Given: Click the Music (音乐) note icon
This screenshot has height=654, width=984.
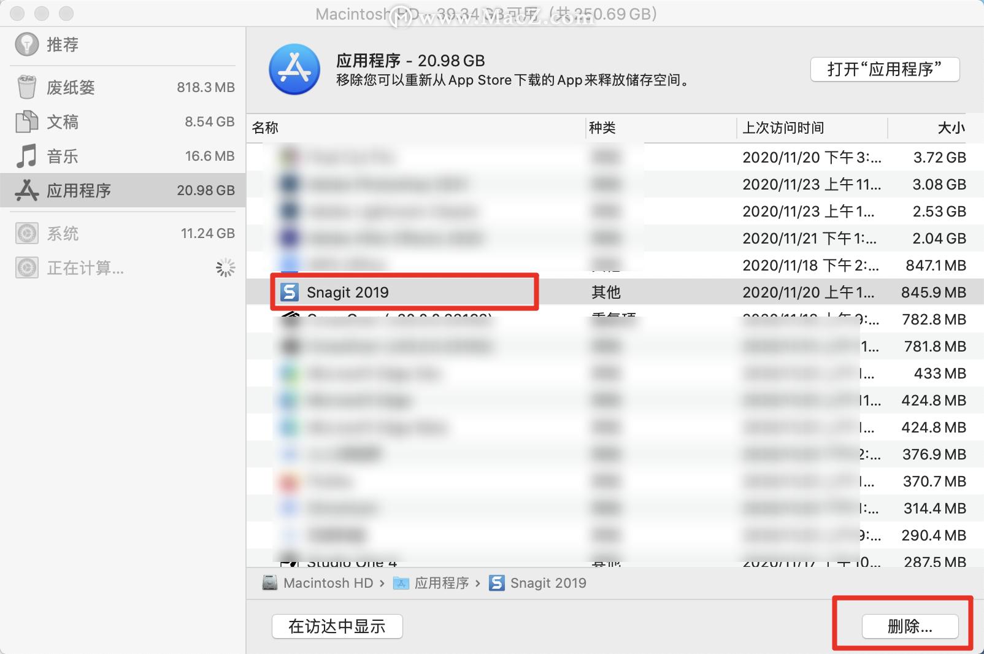Looking at the screenshot, I should click(x=26, y=156).
